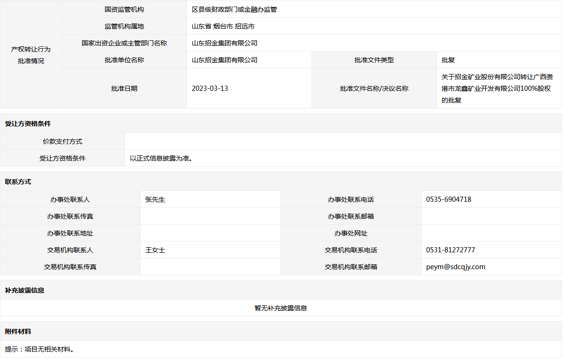This screenshot has width=563, height=360.
Task: Click the 交易机构联系邮箱 label
Action: (x=351, y=267)
